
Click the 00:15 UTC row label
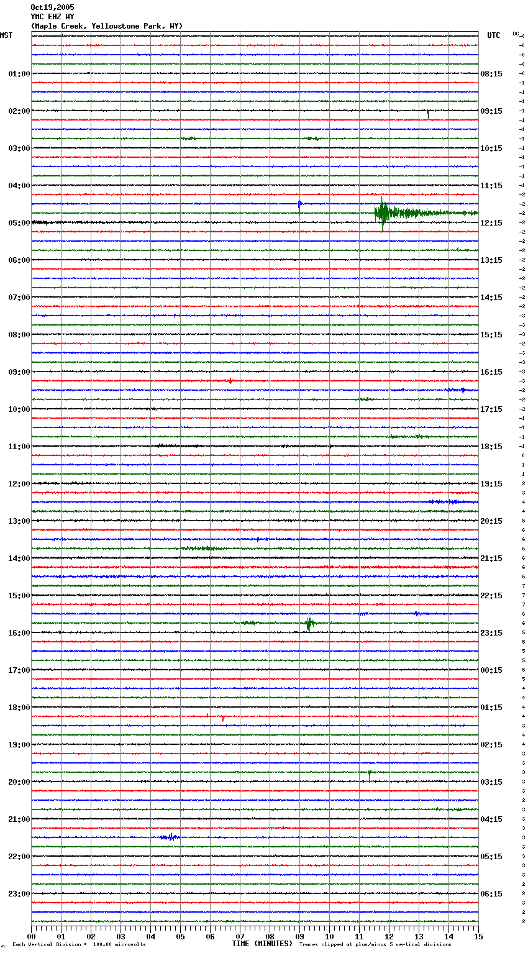point(491,670)
